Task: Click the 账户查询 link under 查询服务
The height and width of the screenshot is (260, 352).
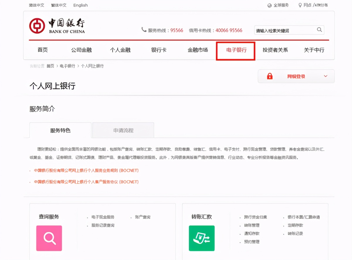Action: tap(143, 217)
